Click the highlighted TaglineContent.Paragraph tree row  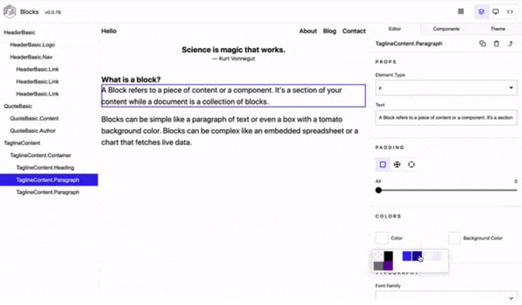(49, 179)
